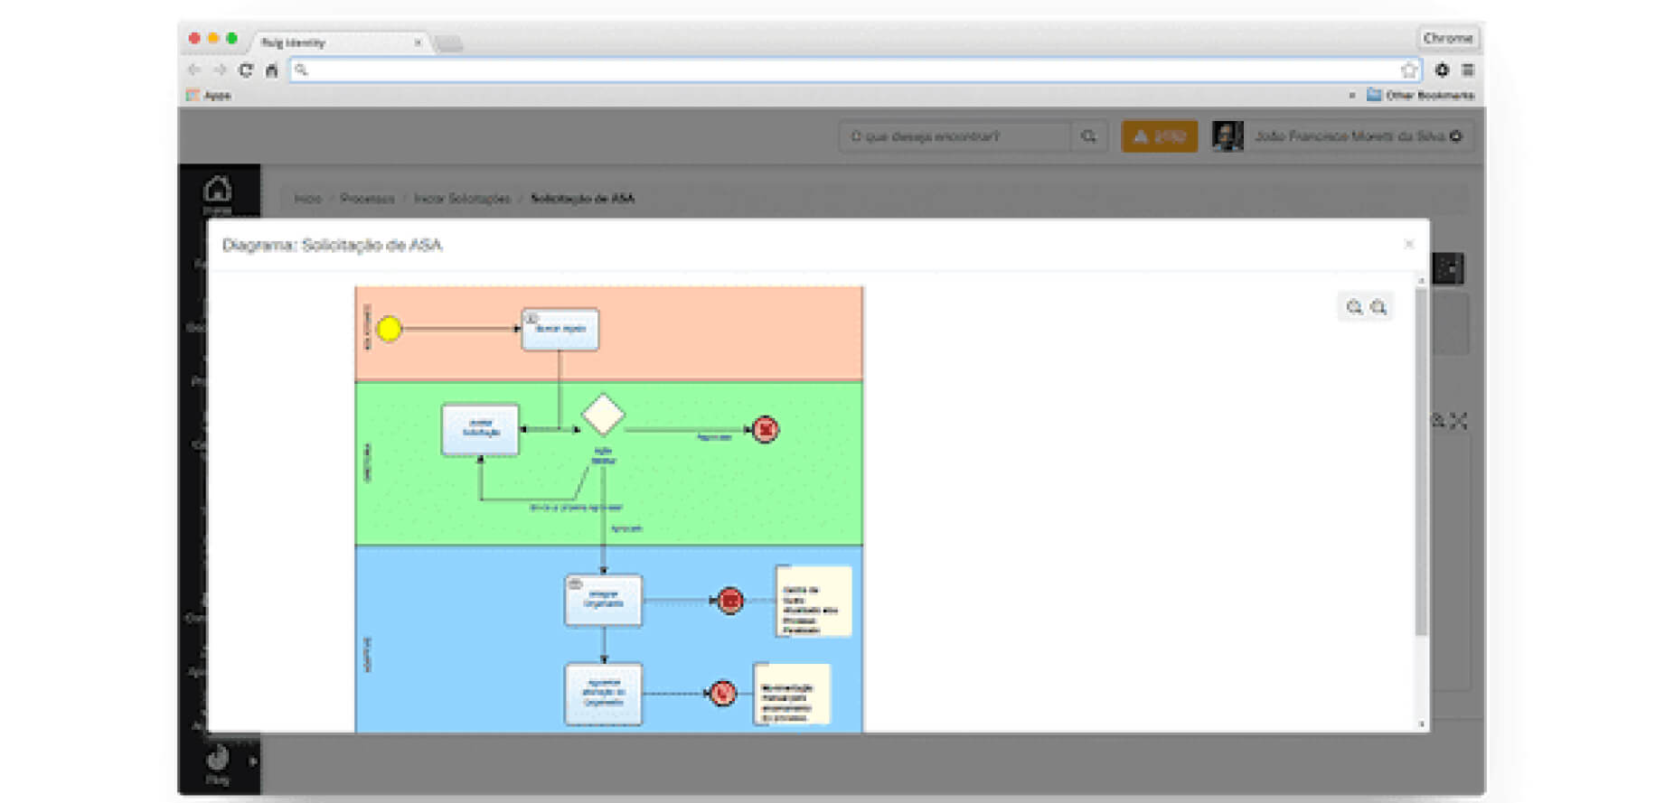Click the Home icon in the sidebar
This screenshot has height=803, width=1665.
coord(218,191)
